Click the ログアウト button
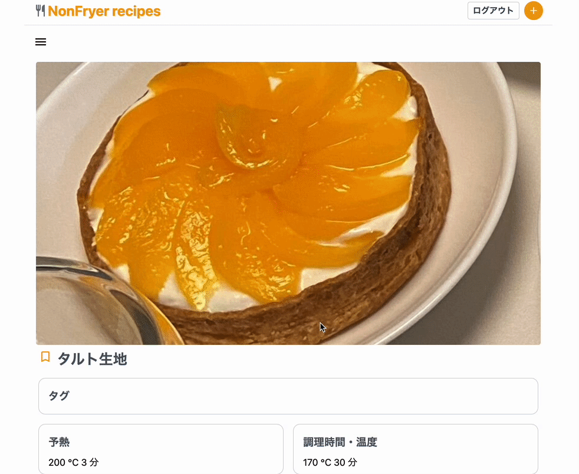Viewport: 579px width, 474px height. 494,11
